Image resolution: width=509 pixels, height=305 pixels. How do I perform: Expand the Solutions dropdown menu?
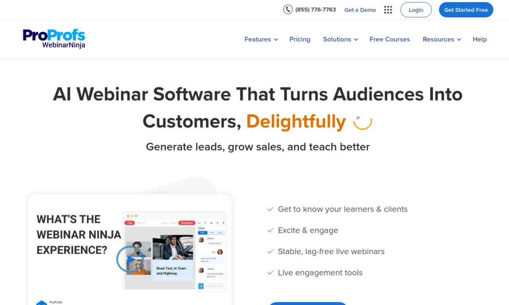pyautogui.click(x=340, y=39)
